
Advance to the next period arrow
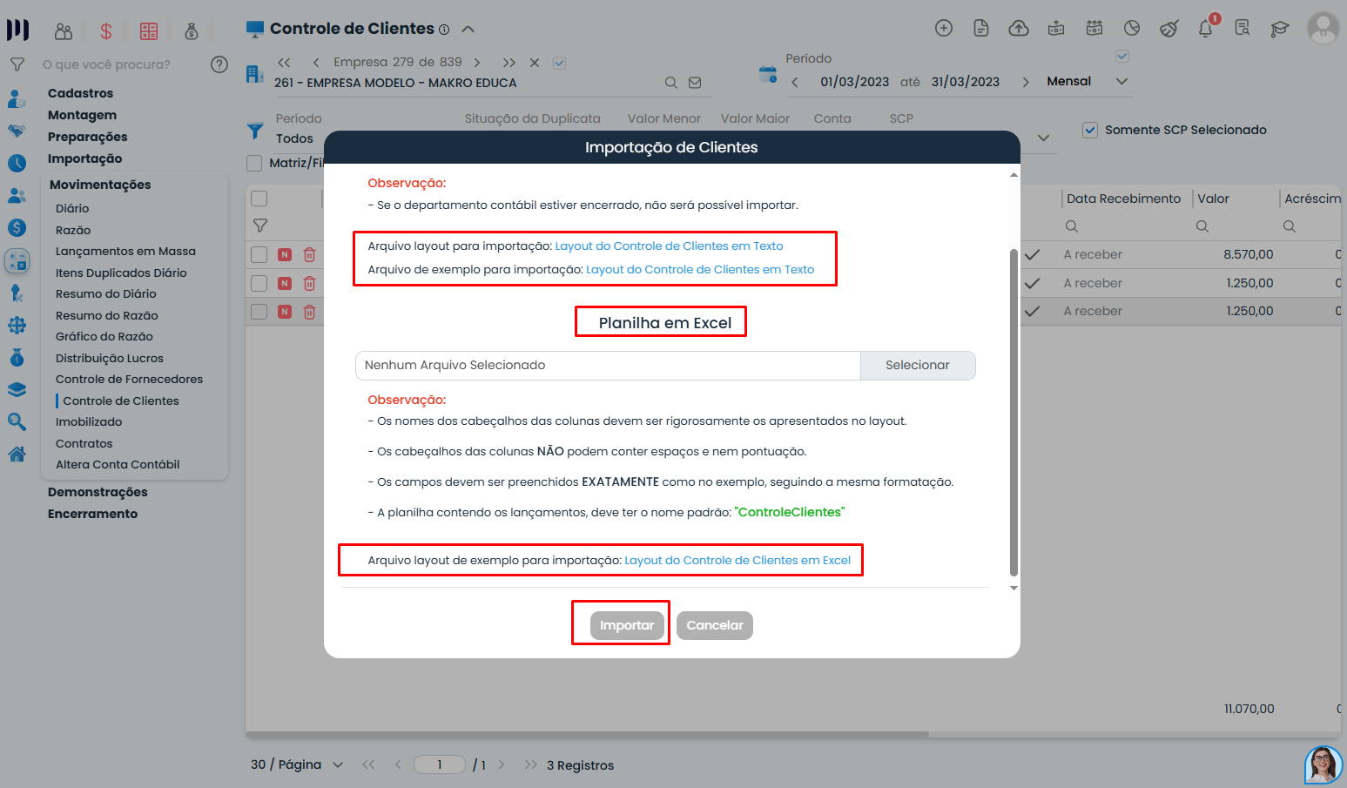[1026, 82]
